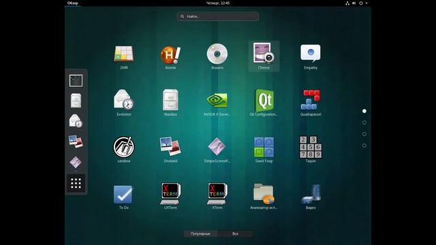Go to first app page indicator
The height and width of the screenshot is (245, 436).
364,111
